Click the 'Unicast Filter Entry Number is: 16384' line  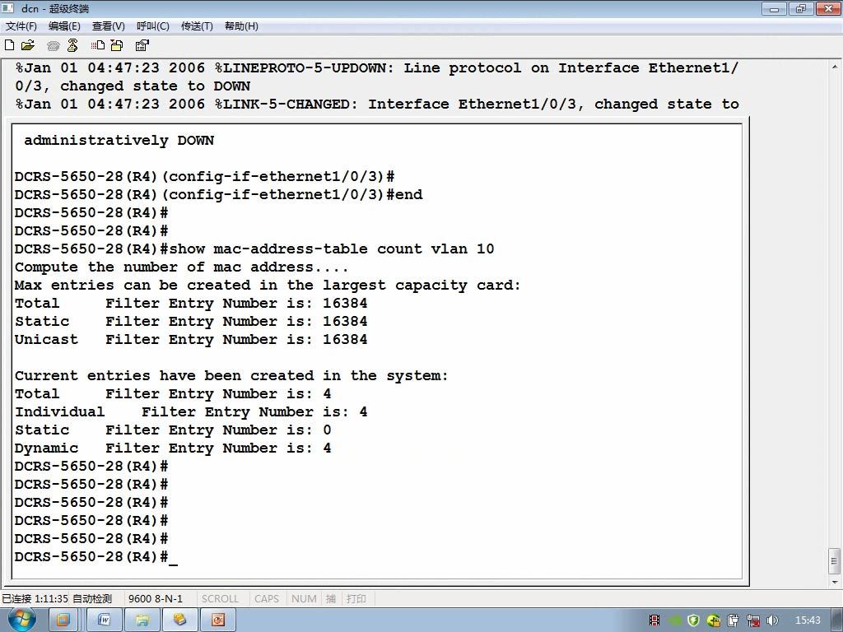(191, 340)
